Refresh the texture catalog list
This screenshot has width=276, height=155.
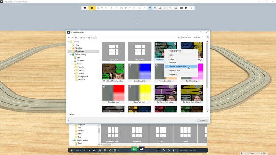(x=179, y=38)
